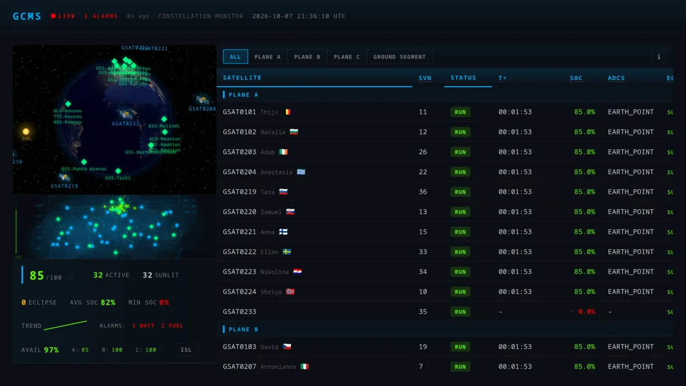
Task: Select the GSS-Malindi station diamond
Action: pos(164,120)
